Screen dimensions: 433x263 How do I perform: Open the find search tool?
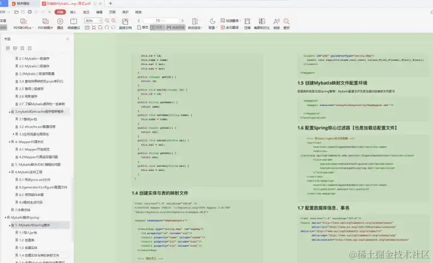click(x=286, y=23)
